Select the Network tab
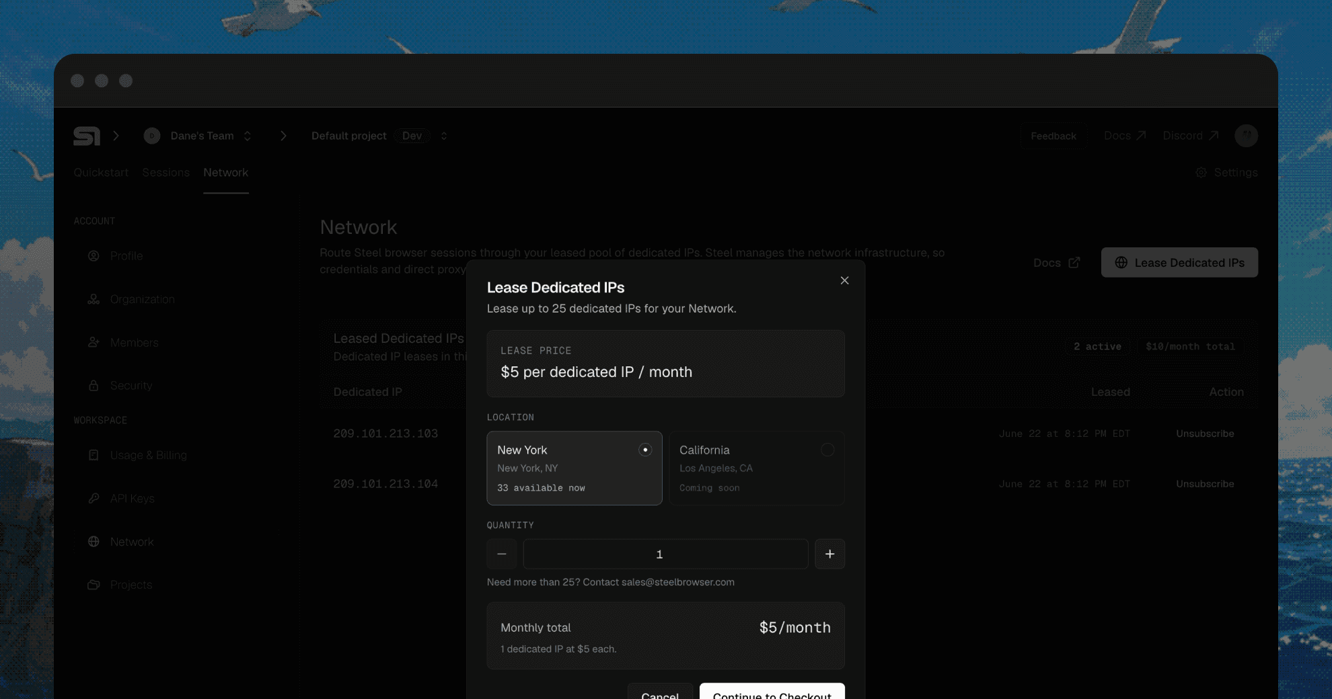The width and height of the screenshot is (1332, 699). [226, 173]
